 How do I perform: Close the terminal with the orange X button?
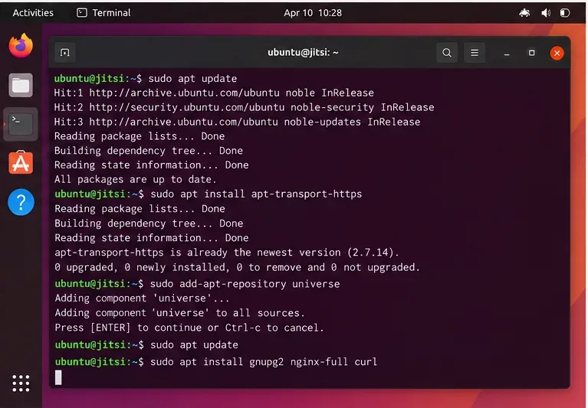[557, 53]
